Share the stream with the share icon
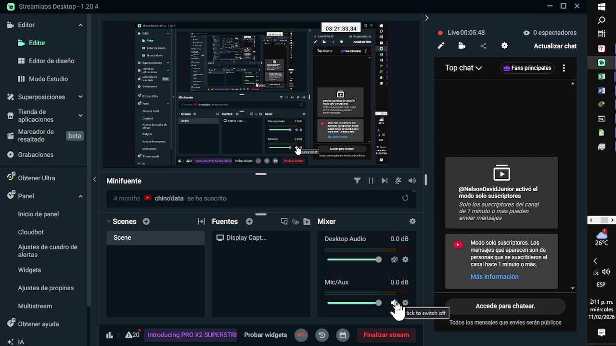Viewport: 616px width, 346px height. click(x=483, y=46)
